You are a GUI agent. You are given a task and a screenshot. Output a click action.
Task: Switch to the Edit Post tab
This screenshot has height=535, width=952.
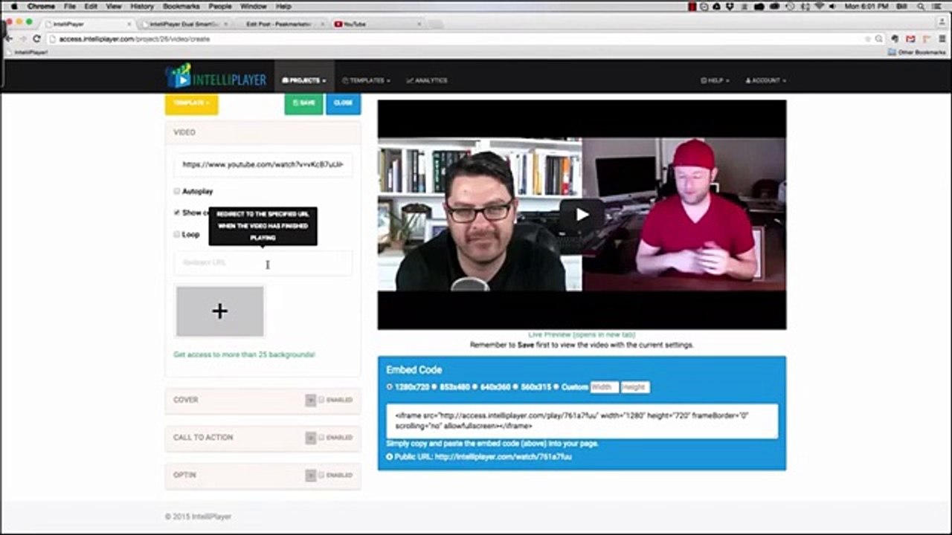[x=280, y=24]
